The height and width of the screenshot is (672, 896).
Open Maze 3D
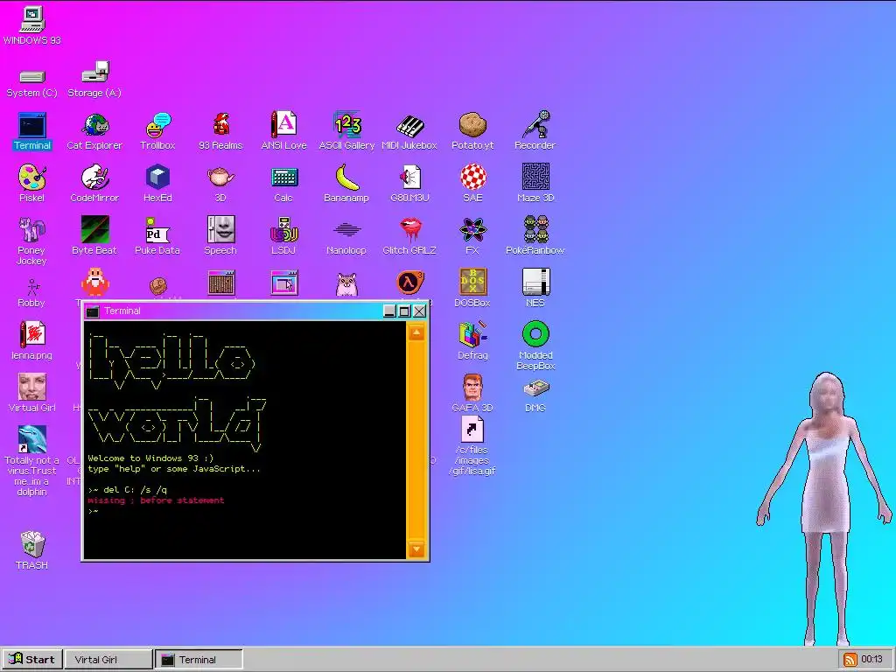tap(535, 184)
